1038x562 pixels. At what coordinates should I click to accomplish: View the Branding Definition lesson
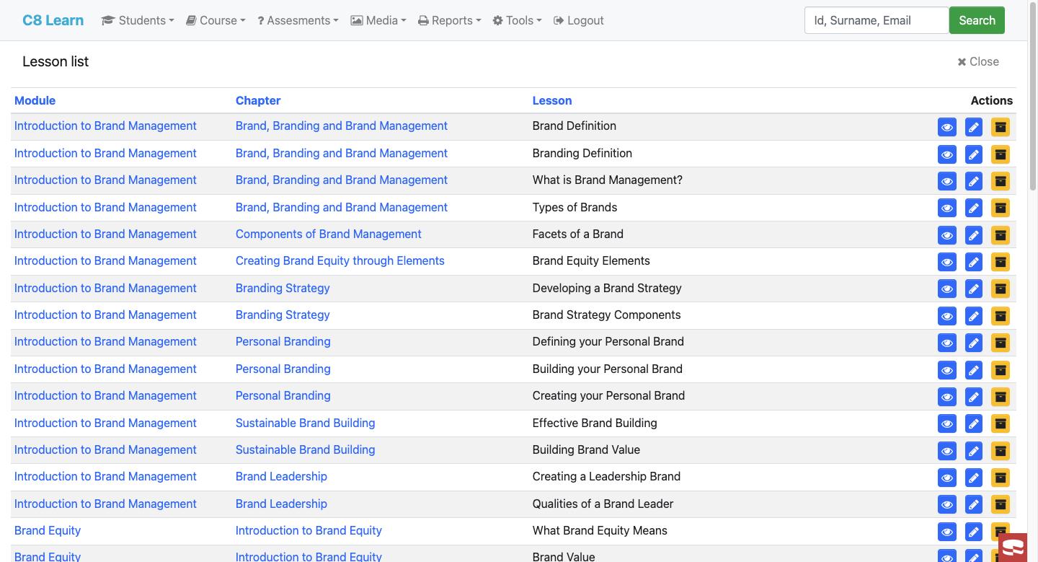pos(946,154)
